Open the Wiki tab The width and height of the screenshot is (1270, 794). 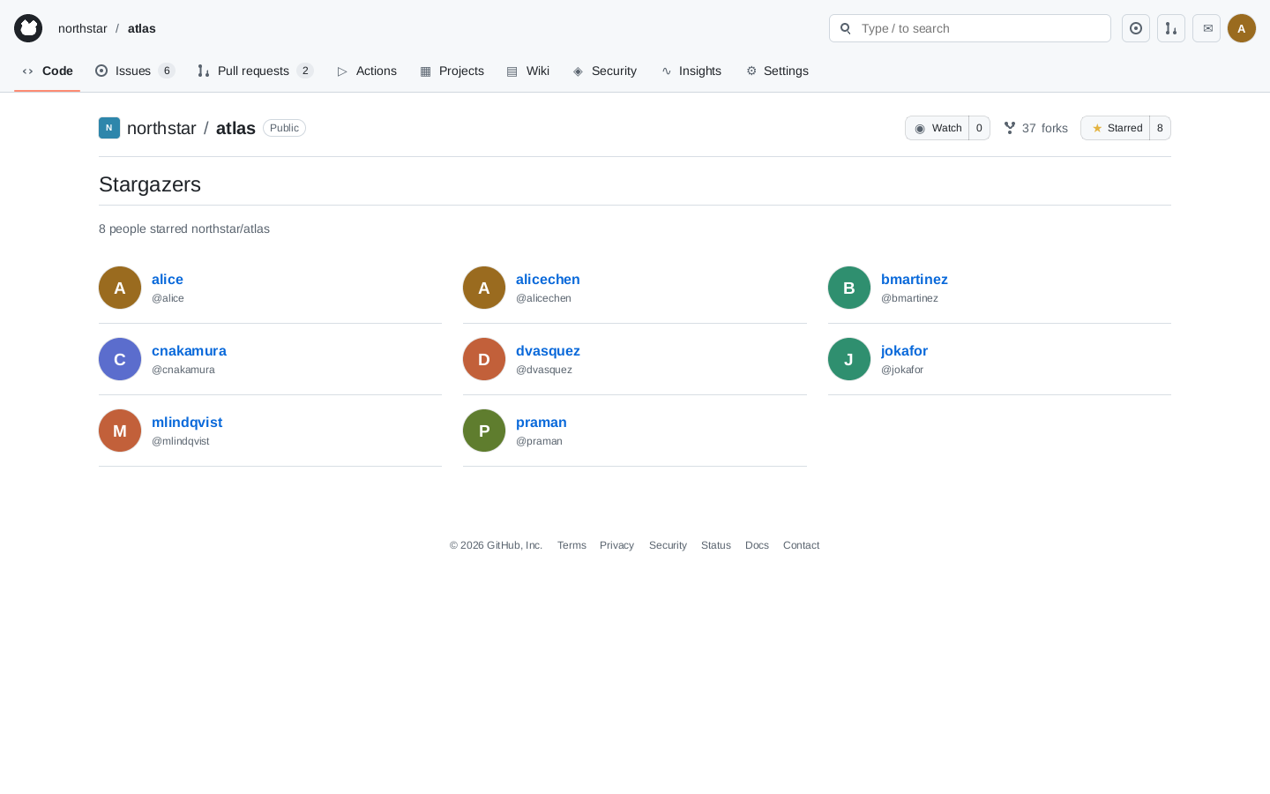(527, 71)
